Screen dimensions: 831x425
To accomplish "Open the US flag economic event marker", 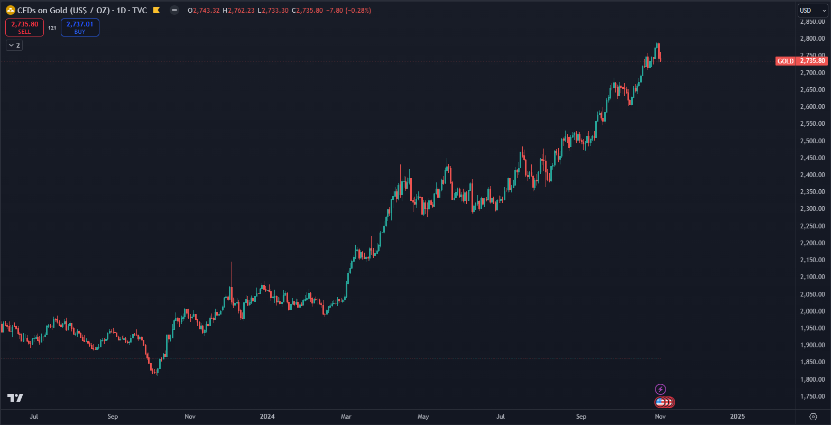I will [660, 402].
